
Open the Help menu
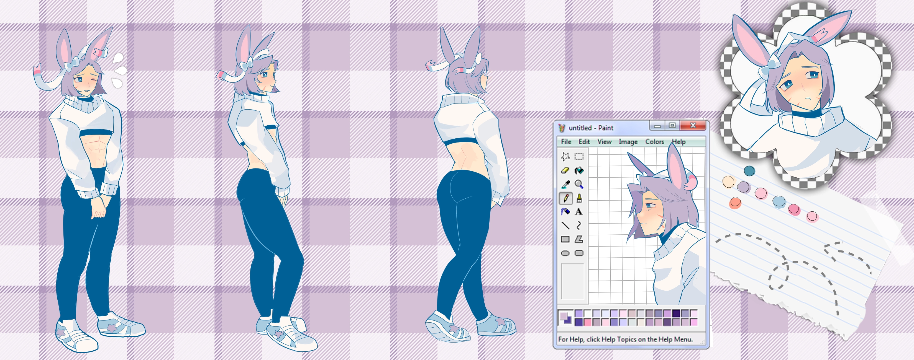[679, 142]
